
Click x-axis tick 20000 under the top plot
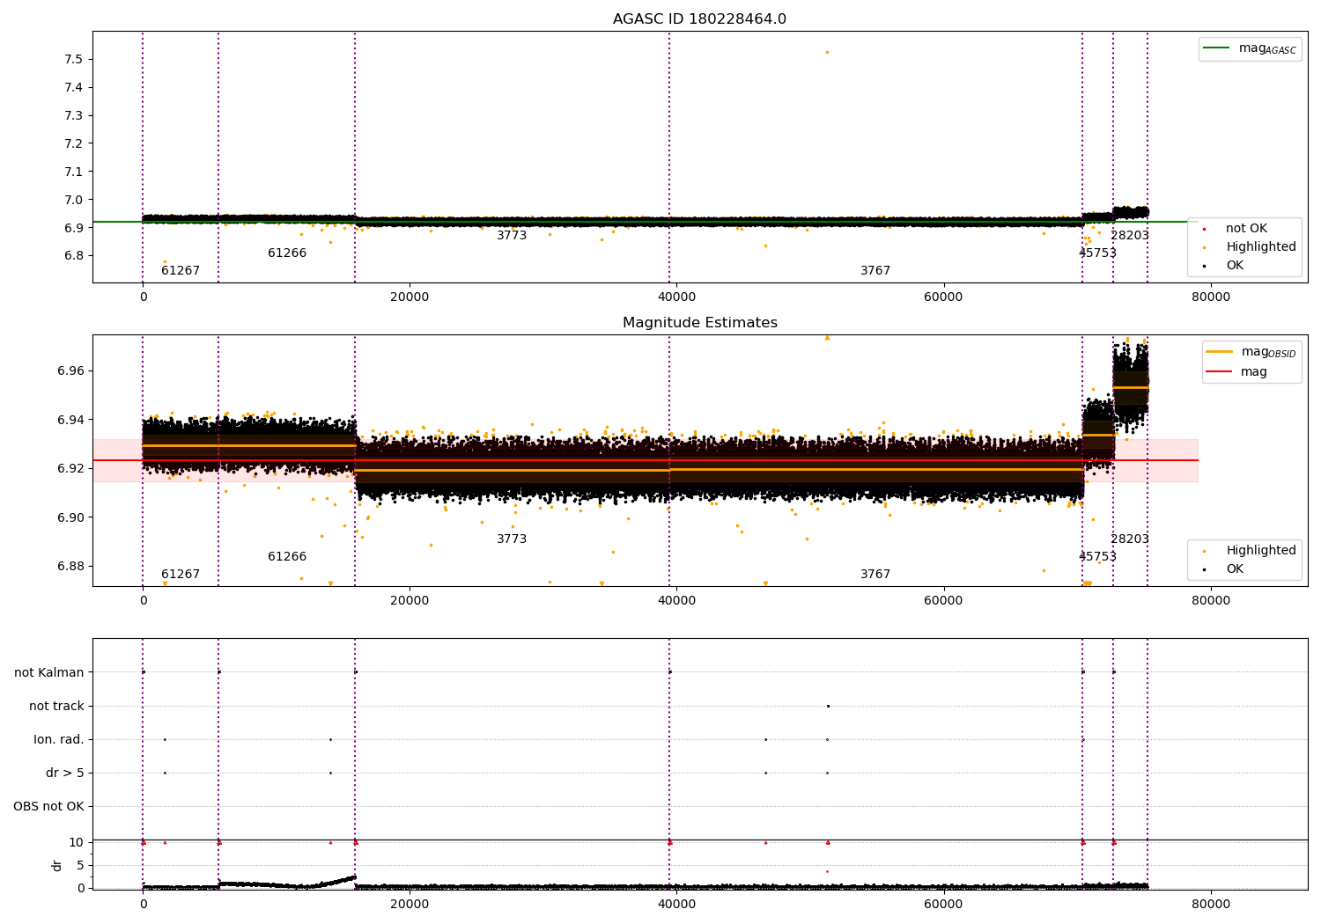pyautogui.click(x=410, y=297)
